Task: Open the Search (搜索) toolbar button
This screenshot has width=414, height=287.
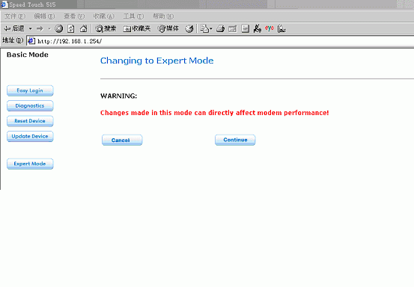Action: tap(106, 28)
